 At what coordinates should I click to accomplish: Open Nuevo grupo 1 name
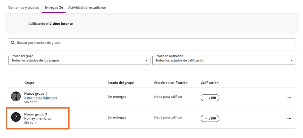[x=36, y=93]
